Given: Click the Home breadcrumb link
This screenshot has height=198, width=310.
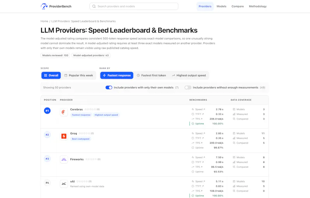Looking at the screenshot, I should click(44, 21).
